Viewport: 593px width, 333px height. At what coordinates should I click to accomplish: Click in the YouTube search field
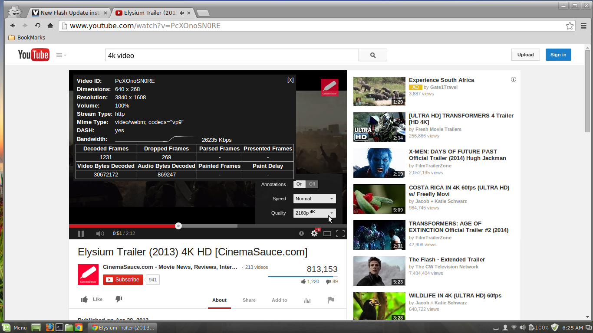(x=232, y=55)
